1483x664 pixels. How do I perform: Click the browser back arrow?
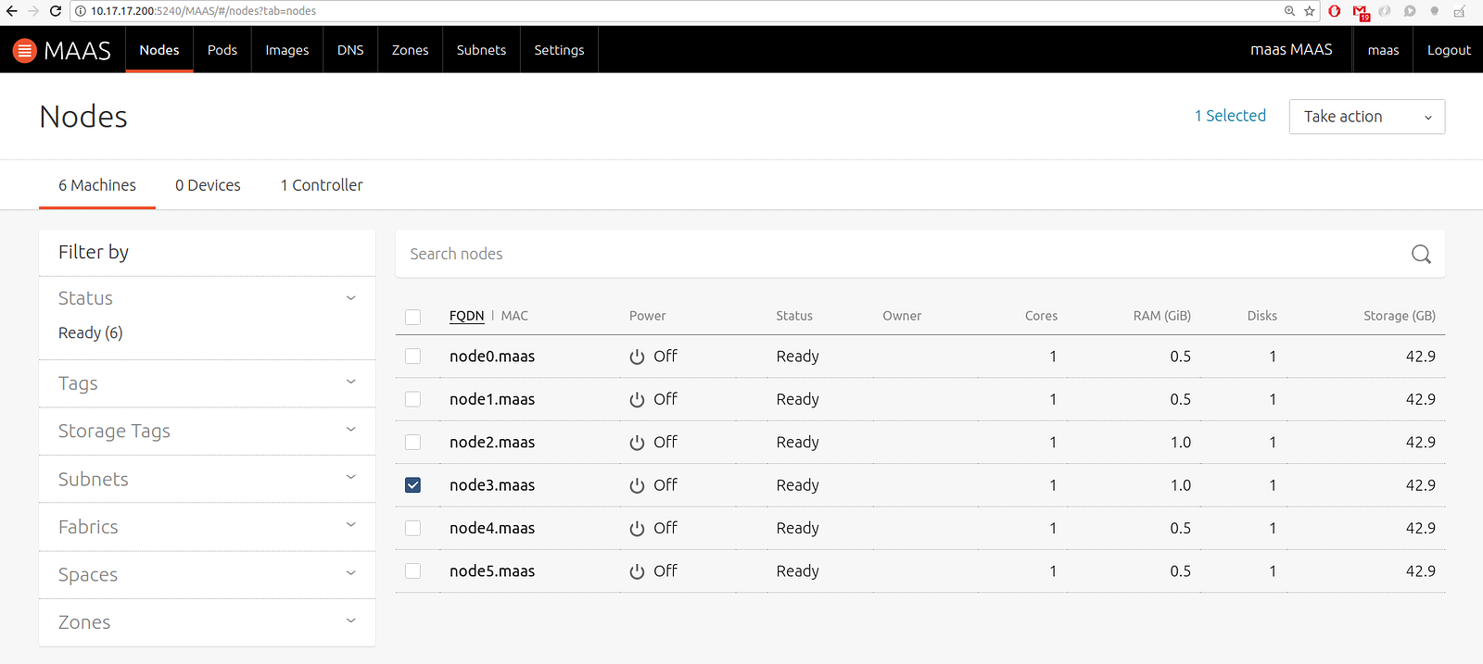click(11, 11)
